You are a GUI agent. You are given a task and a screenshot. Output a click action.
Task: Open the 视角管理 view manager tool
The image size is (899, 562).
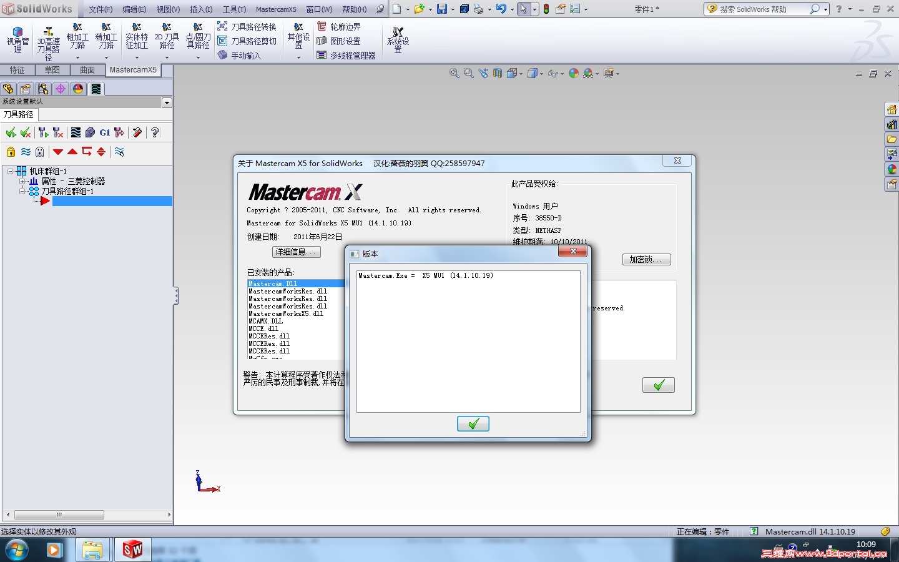tap(17, 41)
